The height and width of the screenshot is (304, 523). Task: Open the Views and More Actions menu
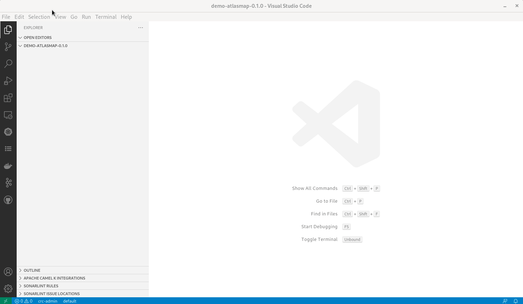pos(141,28)
